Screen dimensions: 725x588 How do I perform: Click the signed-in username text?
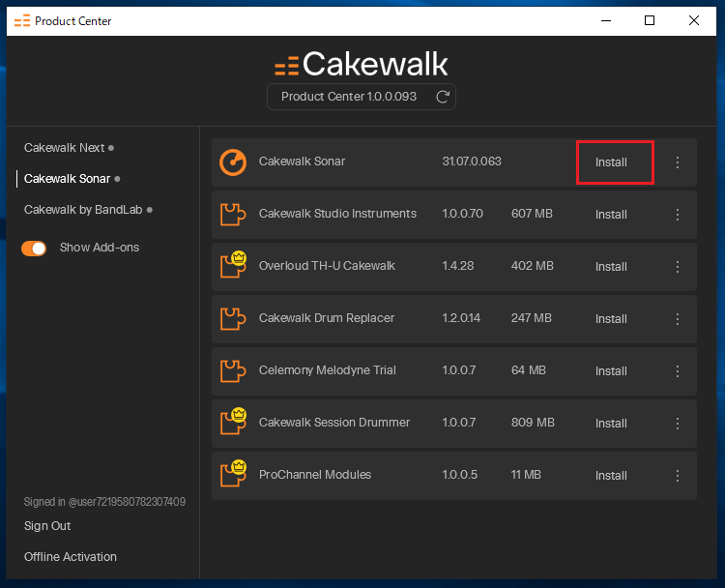point(104,502)
